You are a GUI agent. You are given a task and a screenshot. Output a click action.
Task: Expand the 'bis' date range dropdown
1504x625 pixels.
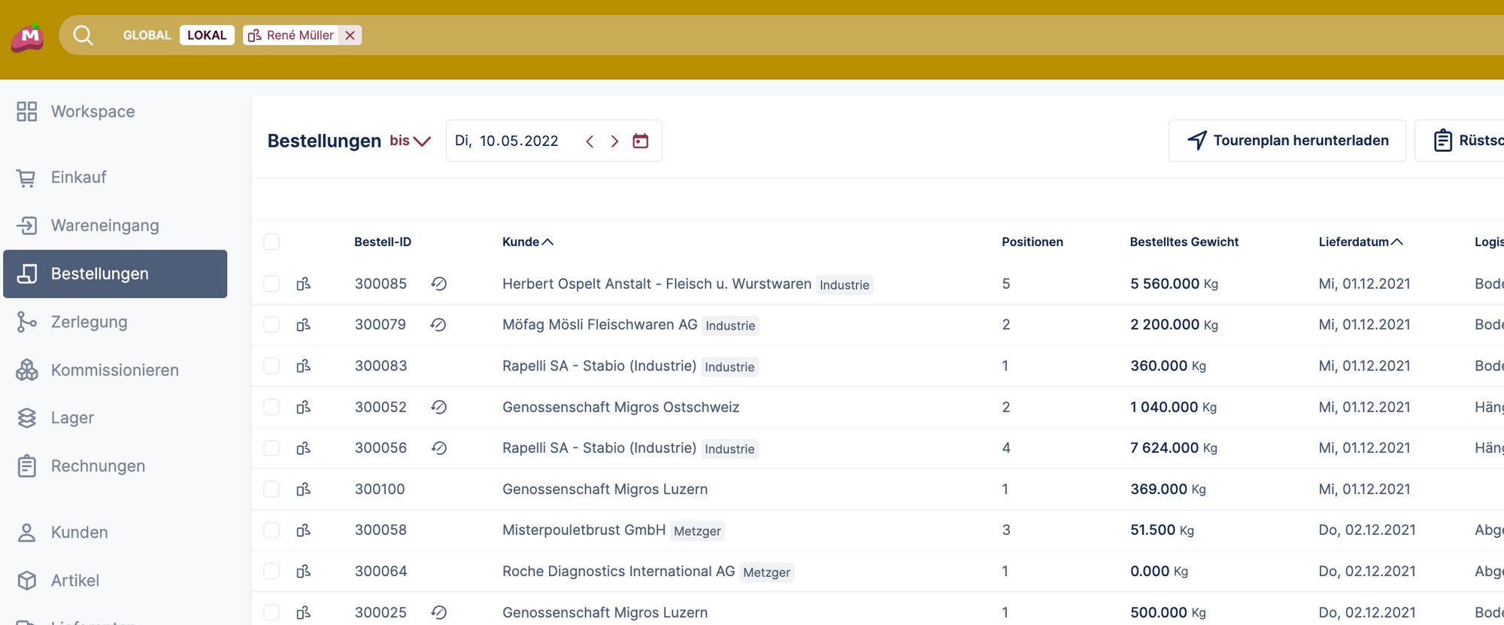point(411,141)
